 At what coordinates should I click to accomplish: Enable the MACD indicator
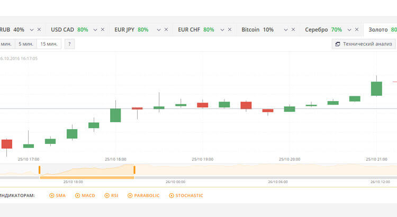tap(85, 195)
